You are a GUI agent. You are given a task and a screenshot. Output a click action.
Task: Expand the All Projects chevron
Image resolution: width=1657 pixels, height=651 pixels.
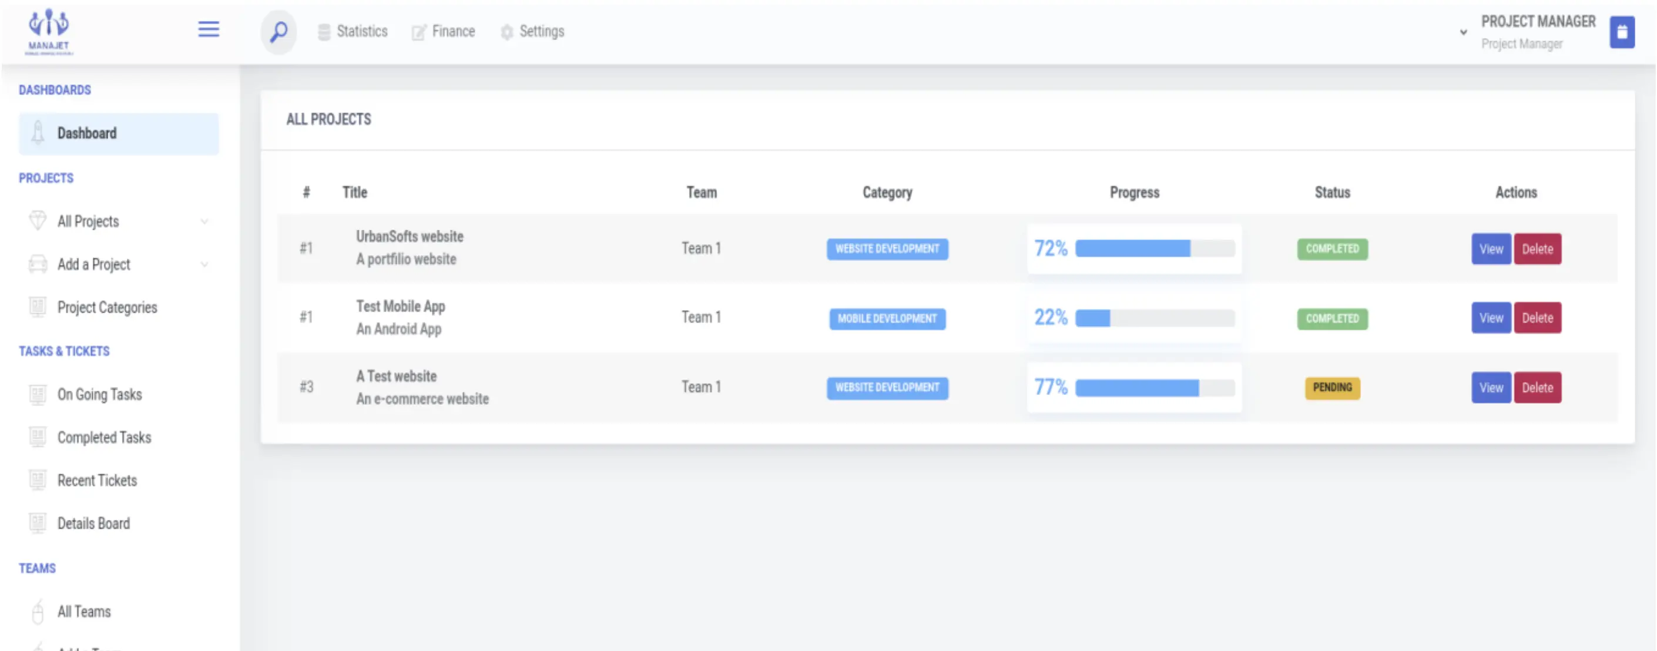tap(204, 222)
